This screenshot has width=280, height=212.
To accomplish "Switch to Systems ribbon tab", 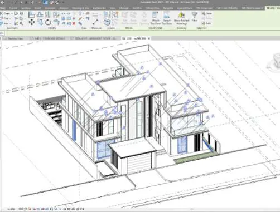I will [26, 8].
